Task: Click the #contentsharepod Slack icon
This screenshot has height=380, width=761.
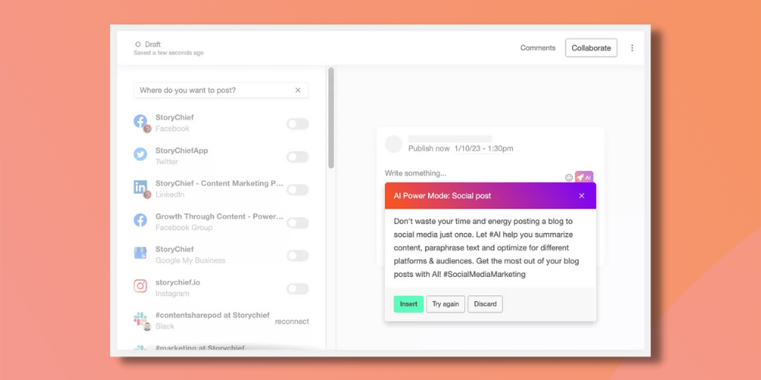Action: coord(140,319)
